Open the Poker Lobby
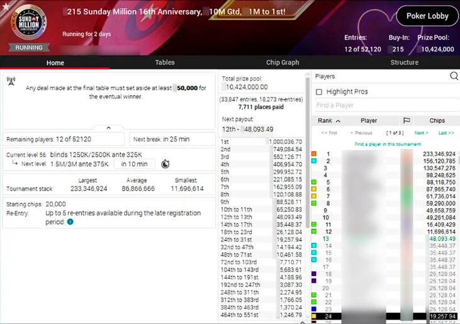Image resolution: width=460 pixels, height=324 pixels. click(427, 16)
